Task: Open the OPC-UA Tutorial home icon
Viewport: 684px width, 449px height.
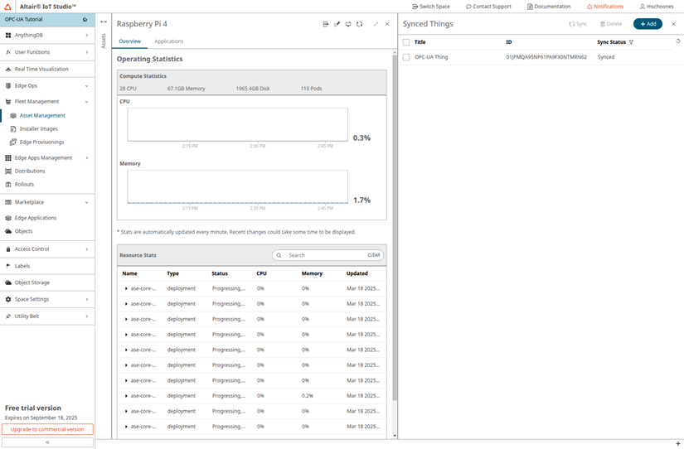Action: pyautogui.click(x=85, y=20)
